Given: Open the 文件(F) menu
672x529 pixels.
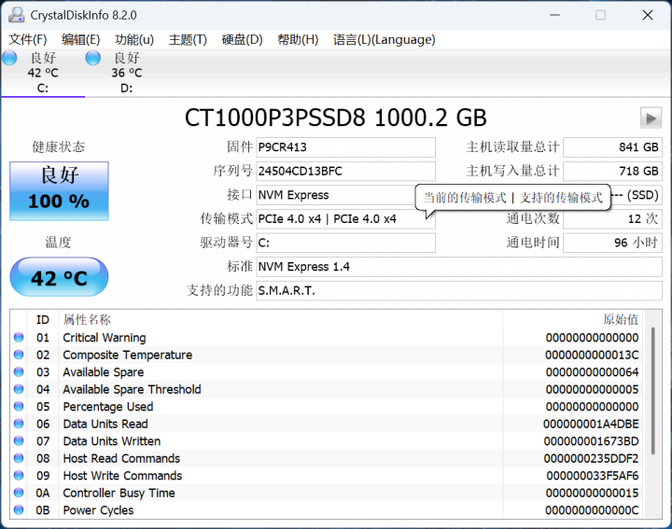Looking at the screenshot, I should (x=28, y=39).
